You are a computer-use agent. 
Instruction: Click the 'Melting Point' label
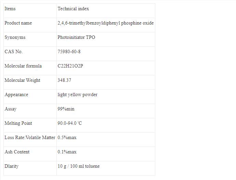click(x=18, y=123)
